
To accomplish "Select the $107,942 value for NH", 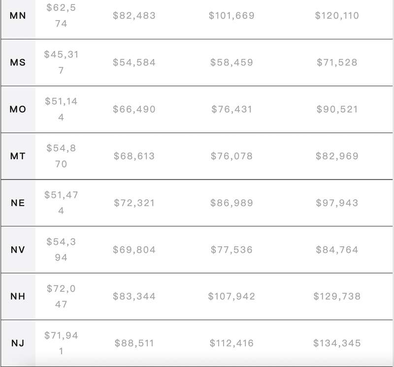I will (x=231, y=297).
